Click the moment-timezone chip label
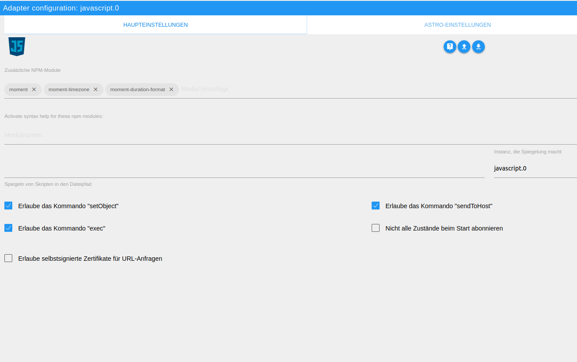 point(69,89)
